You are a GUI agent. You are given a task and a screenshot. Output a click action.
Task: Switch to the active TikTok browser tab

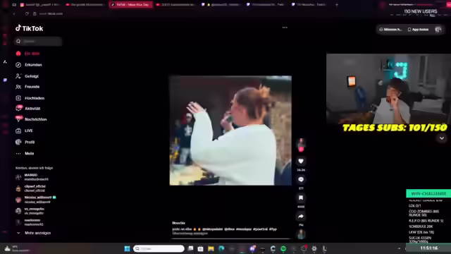131,5
